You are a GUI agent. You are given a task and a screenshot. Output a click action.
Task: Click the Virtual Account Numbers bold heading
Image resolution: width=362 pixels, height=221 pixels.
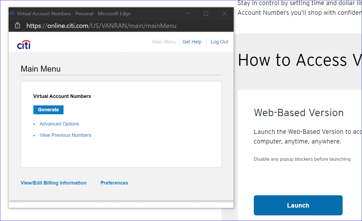pyautogui.click(x=62, y=96)
